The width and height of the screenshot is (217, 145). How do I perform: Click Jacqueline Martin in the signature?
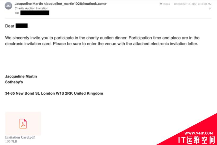pos(21,76)
